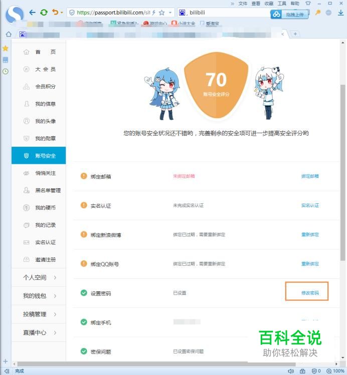Click the orange warning icon beside 绑定邮箱
The height and width of the screenshot is (375, 347).
click(x=84, y=176)
